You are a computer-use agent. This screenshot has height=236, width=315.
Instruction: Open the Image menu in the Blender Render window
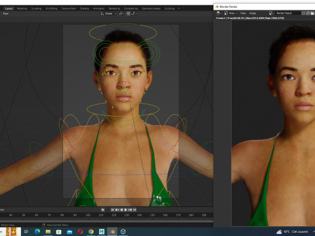pos(253,13)
